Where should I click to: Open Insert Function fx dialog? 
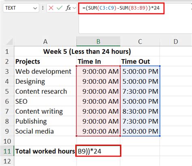[x=68, y=8]
